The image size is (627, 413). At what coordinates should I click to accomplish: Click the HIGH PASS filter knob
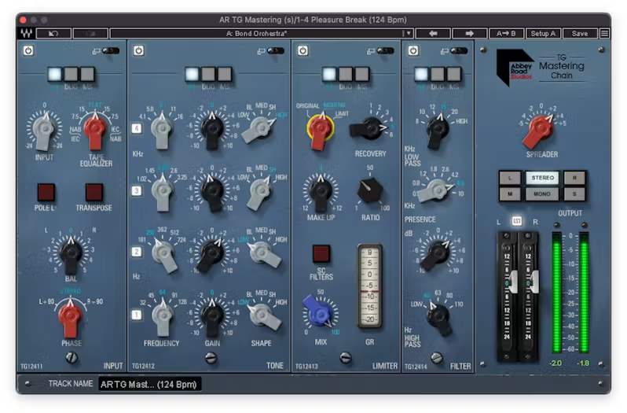439,317
